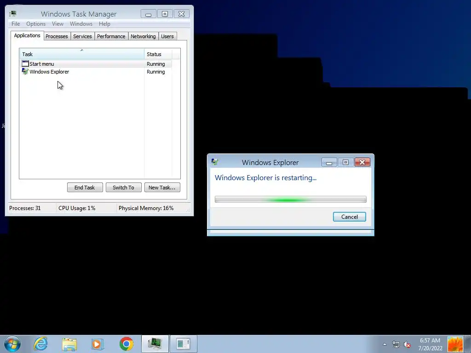Open network status tray icon
Screen dimensions: 471x353
(396, 344)
